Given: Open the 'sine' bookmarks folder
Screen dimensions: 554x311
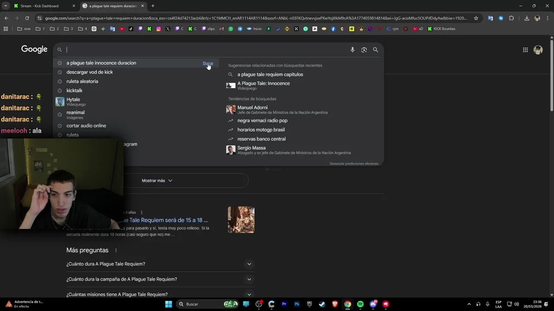Looking at the screenshot, I should click(x=24, y=29).
